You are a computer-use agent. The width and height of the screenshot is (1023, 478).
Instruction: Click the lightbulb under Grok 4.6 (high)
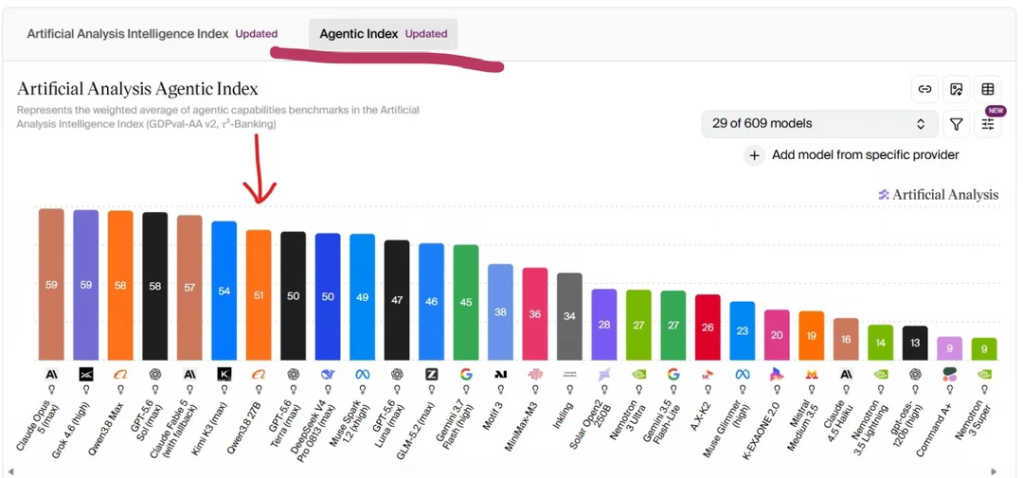pyautogui.click(x=86, y=388)
